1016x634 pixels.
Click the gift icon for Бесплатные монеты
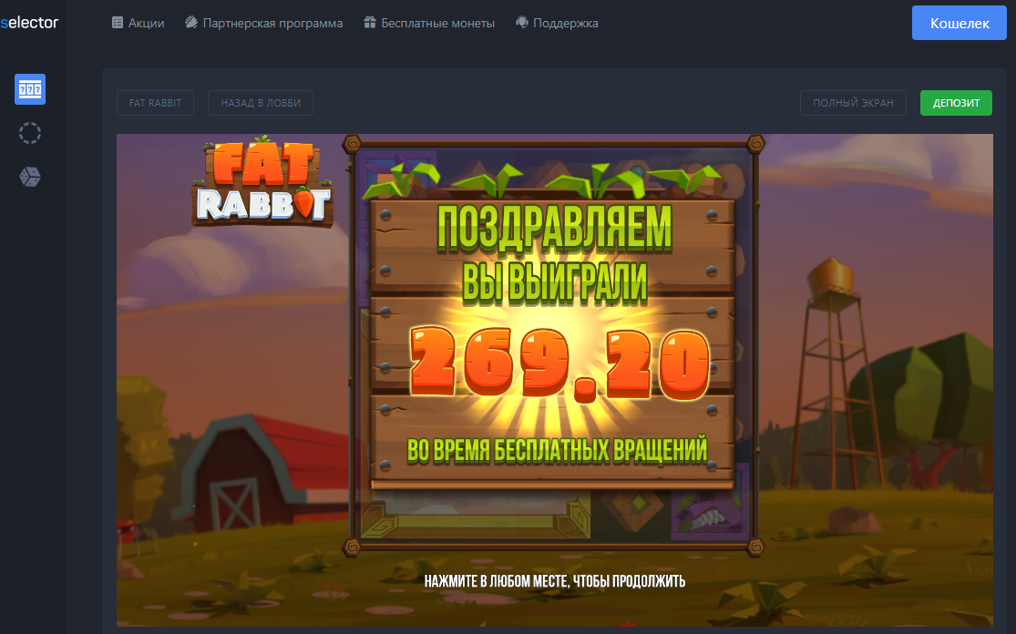369,23
